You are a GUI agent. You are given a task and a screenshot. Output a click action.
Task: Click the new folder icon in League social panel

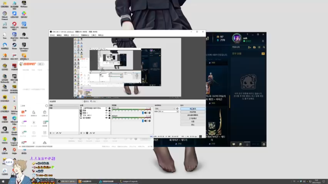pos(254,47)
